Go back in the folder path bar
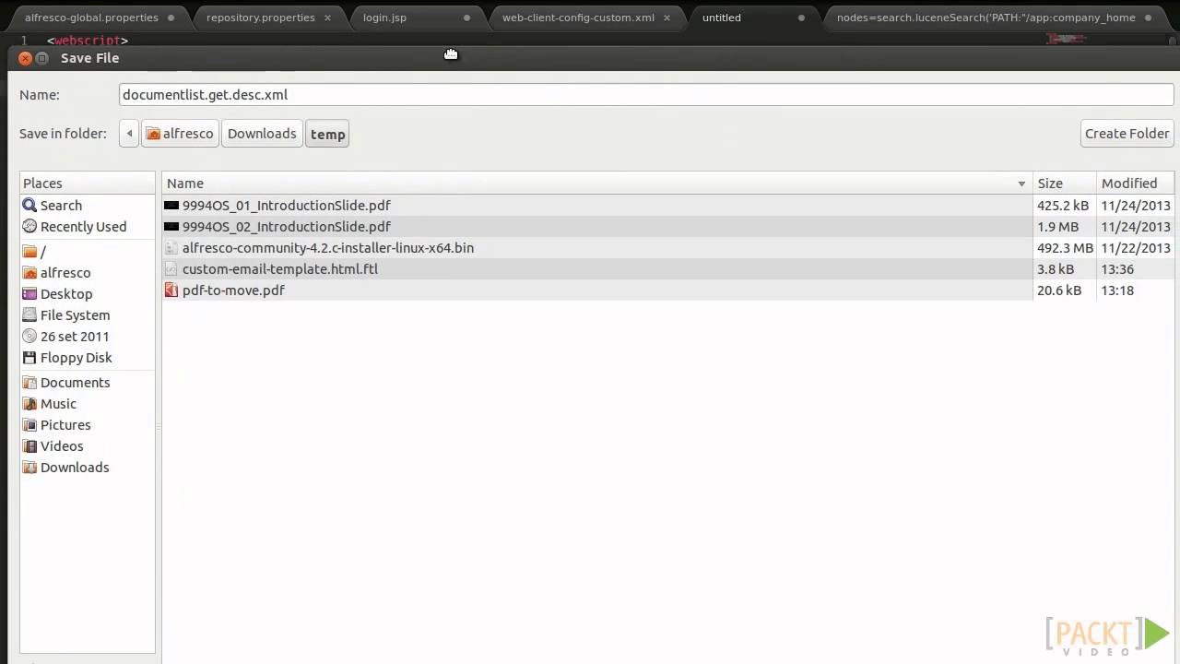 coord(129,134)
